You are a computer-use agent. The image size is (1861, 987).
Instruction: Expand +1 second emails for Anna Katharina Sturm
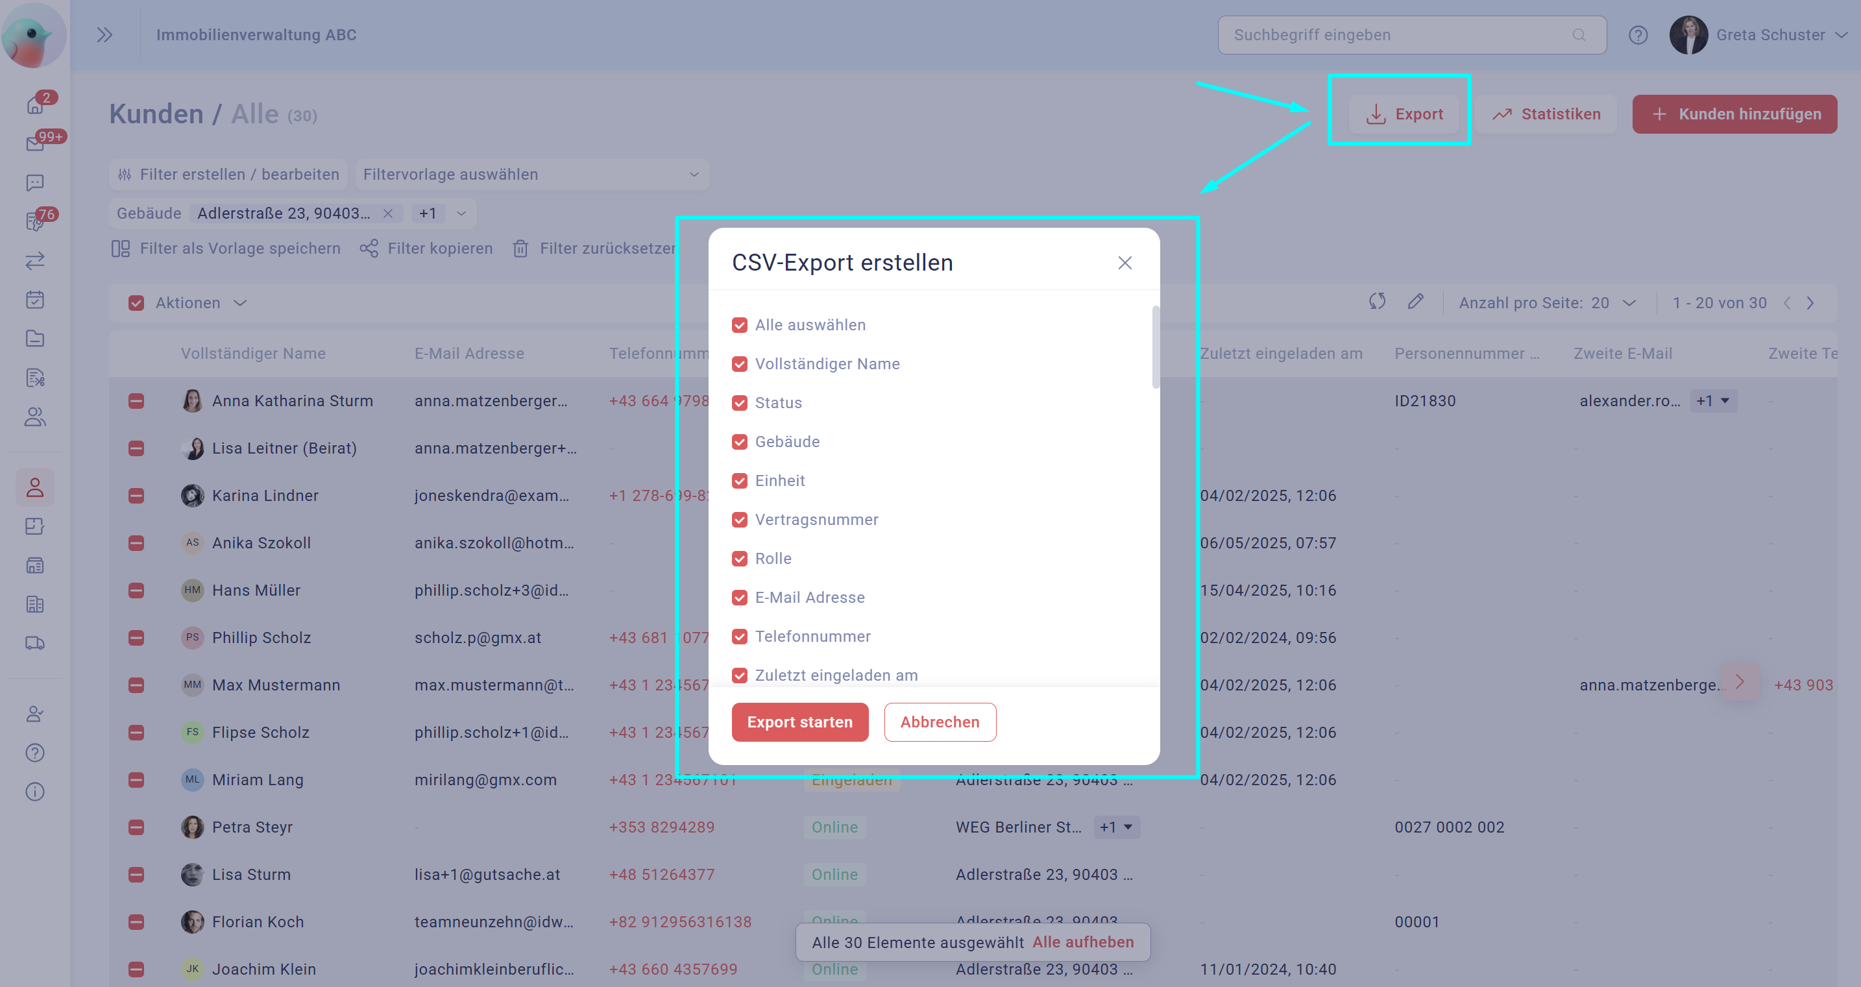1713,401
